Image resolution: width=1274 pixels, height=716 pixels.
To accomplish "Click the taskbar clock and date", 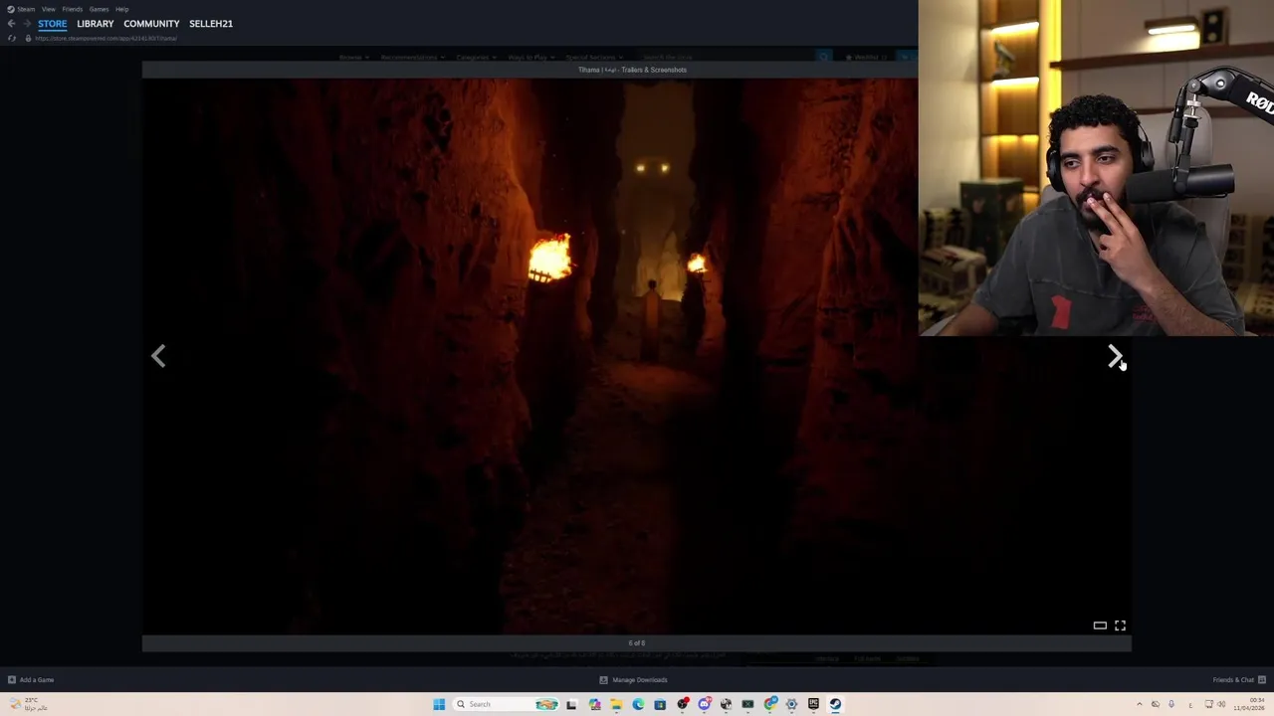I will [1249, 704].
